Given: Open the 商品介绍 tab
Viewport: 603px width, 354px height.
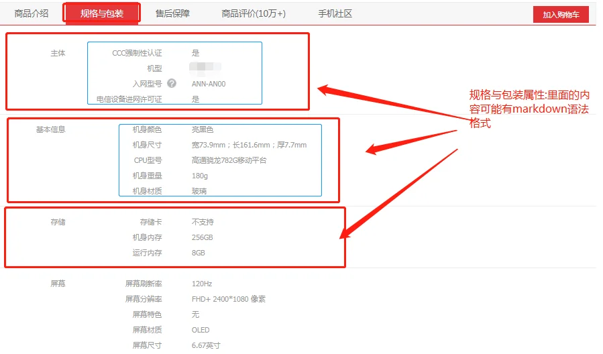Looking at the screenshot, I should 31,14.
